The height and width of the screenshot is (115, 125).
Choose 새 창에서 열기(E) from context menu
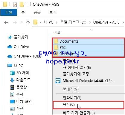(x=77, y=68)
